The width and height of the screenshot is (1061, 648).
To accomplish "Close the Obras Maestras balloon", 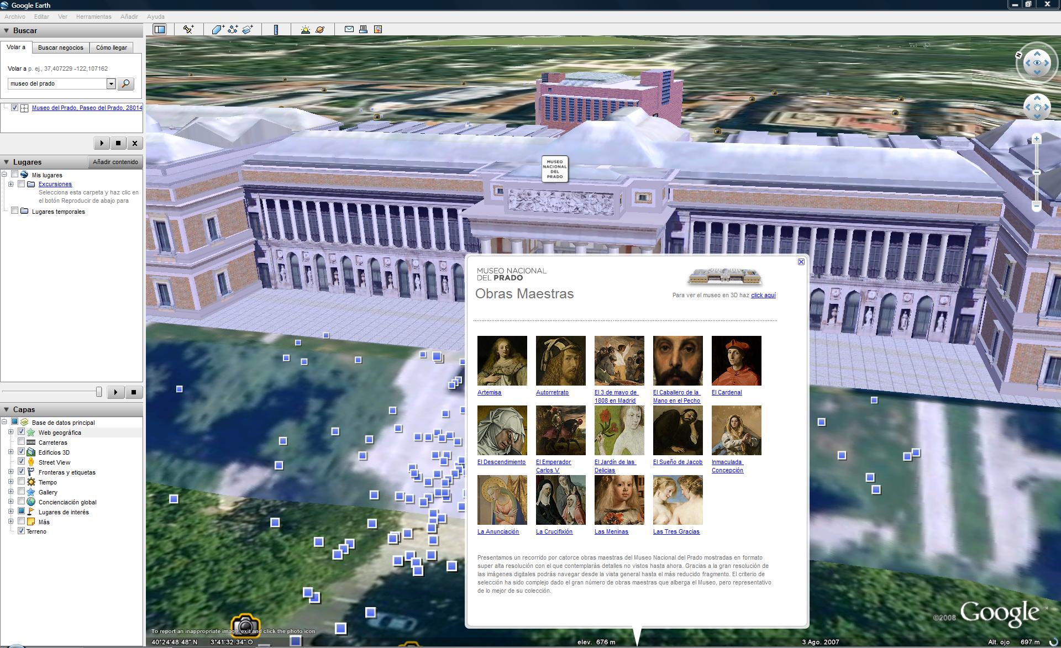I will click(801, 262).
